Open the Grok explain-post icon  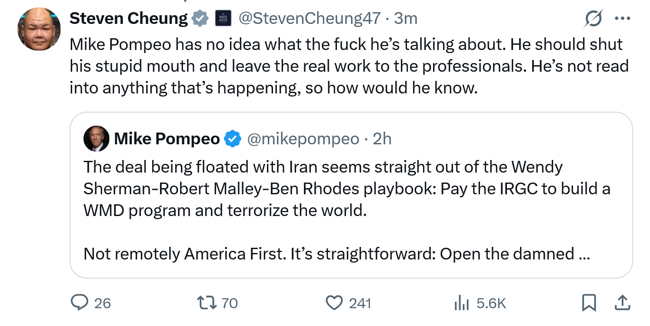(594, 19)
